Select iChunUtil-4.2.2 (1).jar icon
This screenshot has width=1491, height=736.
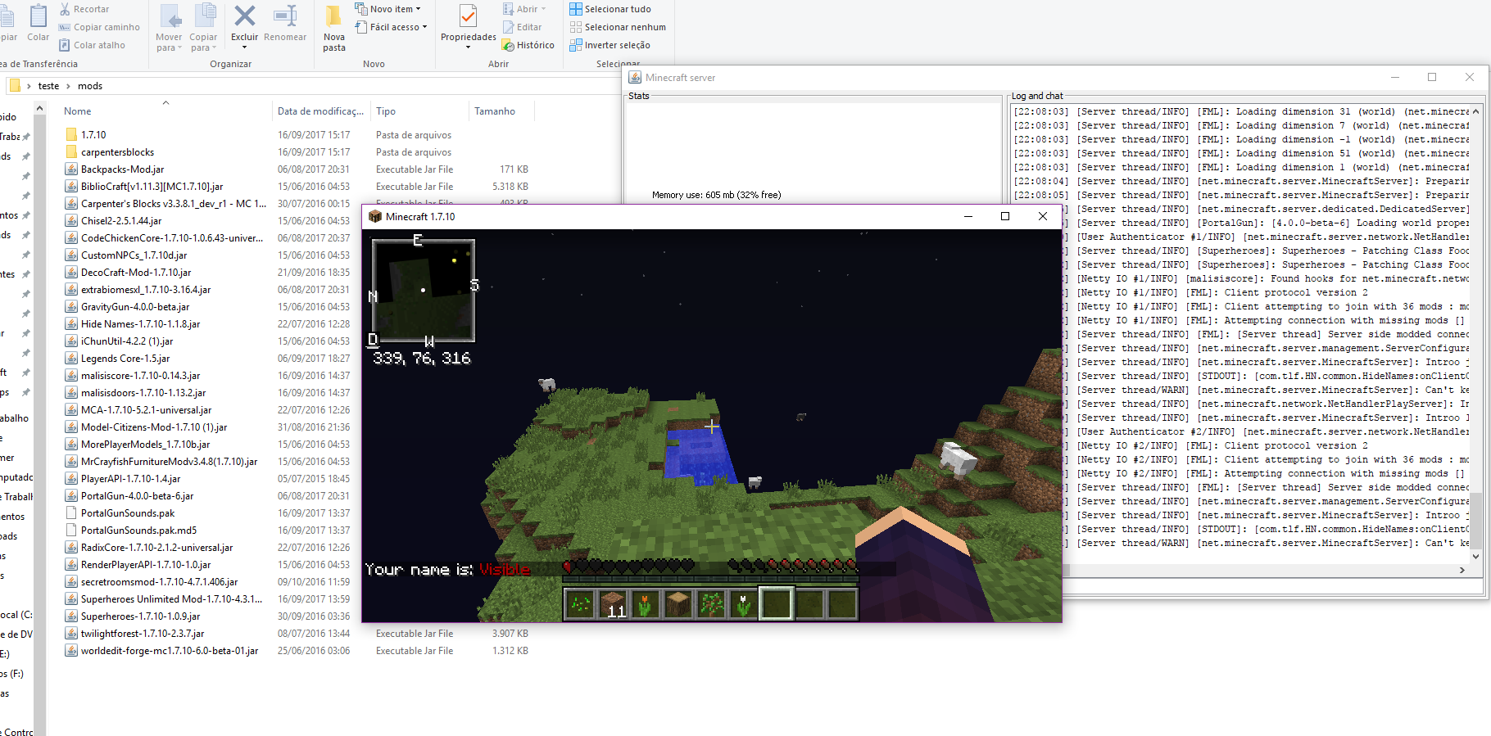(x=71, y=341)
